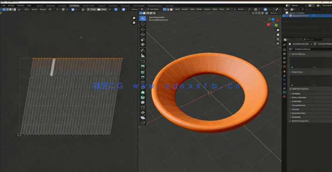This screenshot has width=332, height=172.
Task: Select the Add Cube tool
Action: pyautogui.click(x=143, y=61)
